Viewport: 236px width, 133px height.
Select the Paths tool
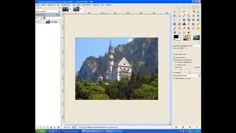click(x=180, y=16)
